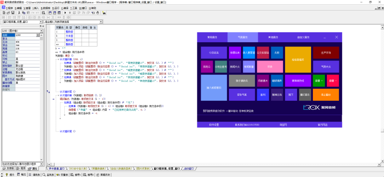Click the yellow 哇哇普猫笑 tile

pyautogui.click(x=298, y=59)
